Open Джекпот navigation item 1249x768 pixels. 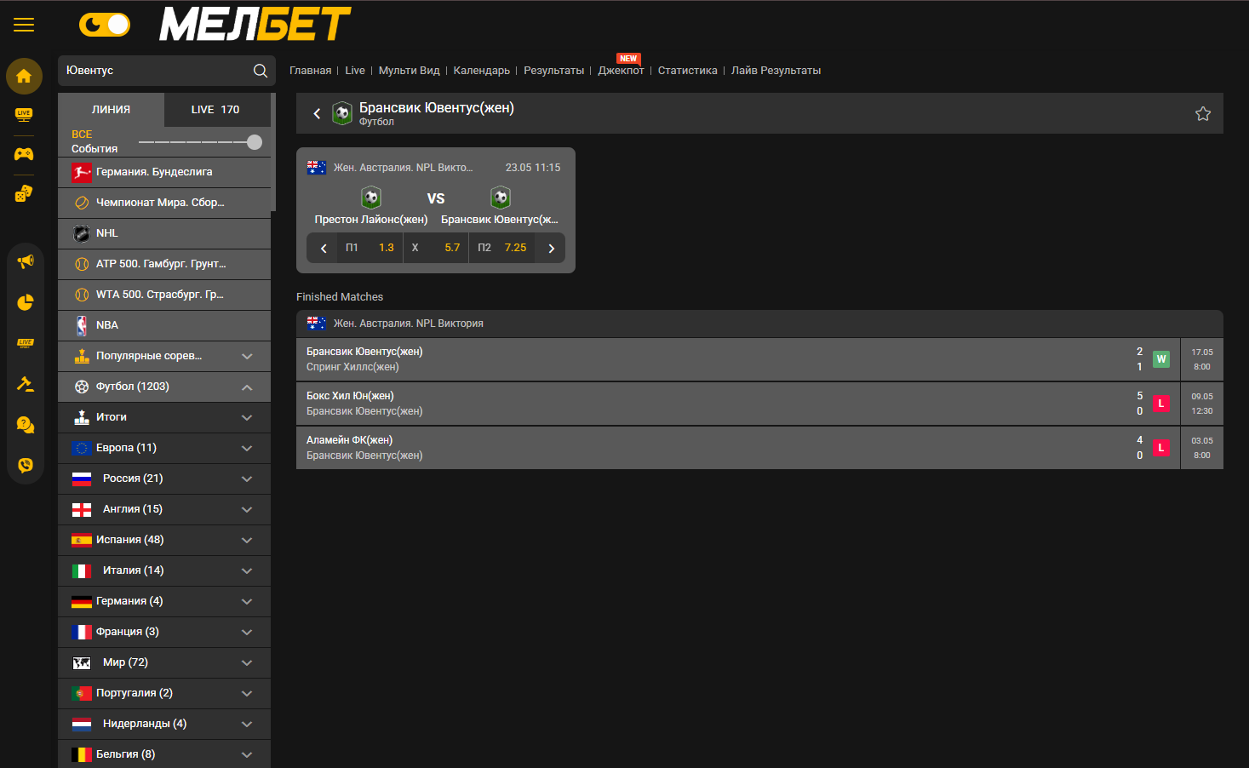622,71
